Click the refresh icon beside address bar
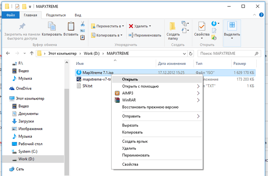This screenshot has width=268, height=176. (191, 53)
